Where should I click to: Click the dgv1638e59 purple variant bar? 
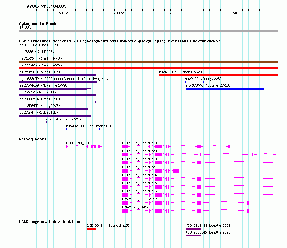58,82
